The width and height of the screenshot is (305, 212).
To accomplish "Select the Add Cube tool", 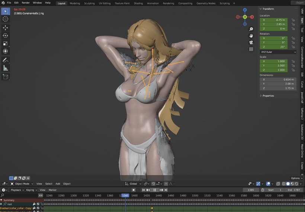I will 6,77.
